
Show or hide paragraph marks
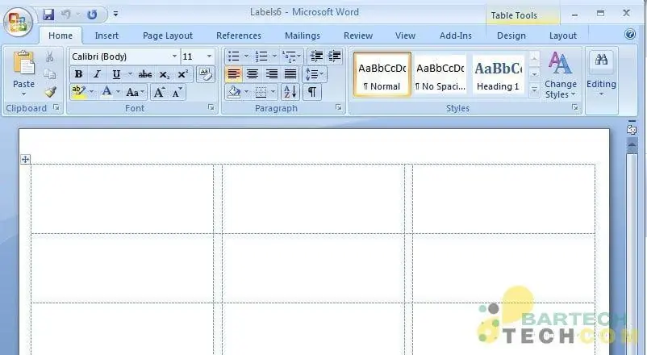coord(312,92)
